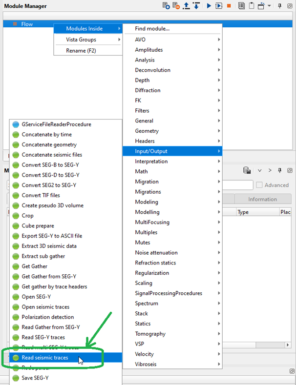The height and width of the screenshot is (385, 296).
Task: Expand the Vibroseis category submenu
Action: click(x=172, y=364)
